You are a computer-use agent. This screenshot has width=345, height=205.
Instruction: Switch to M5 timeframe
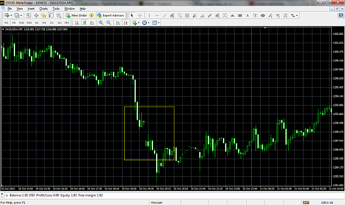[x=14, y=23]
